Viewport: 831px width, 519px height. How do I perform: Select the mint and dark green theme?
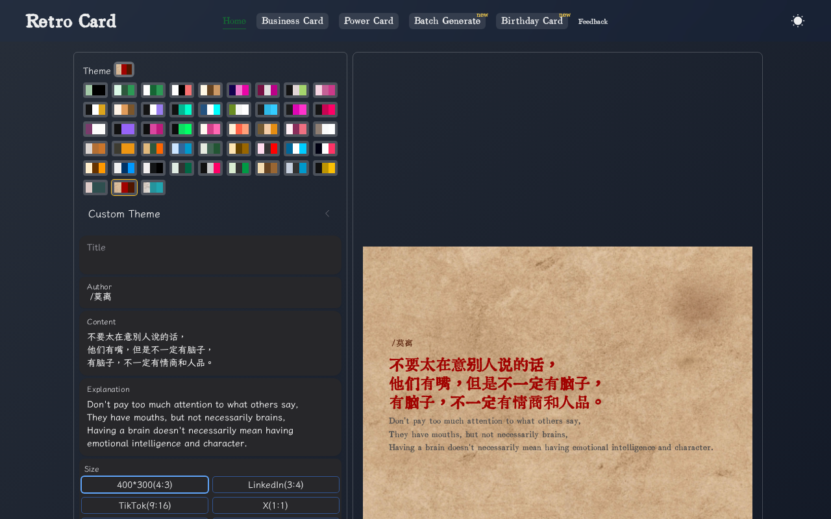[124, 90]
